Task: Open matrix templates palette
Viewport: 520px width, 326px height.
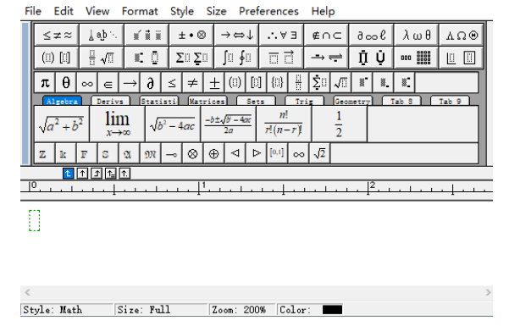Action: coord(416,58)
